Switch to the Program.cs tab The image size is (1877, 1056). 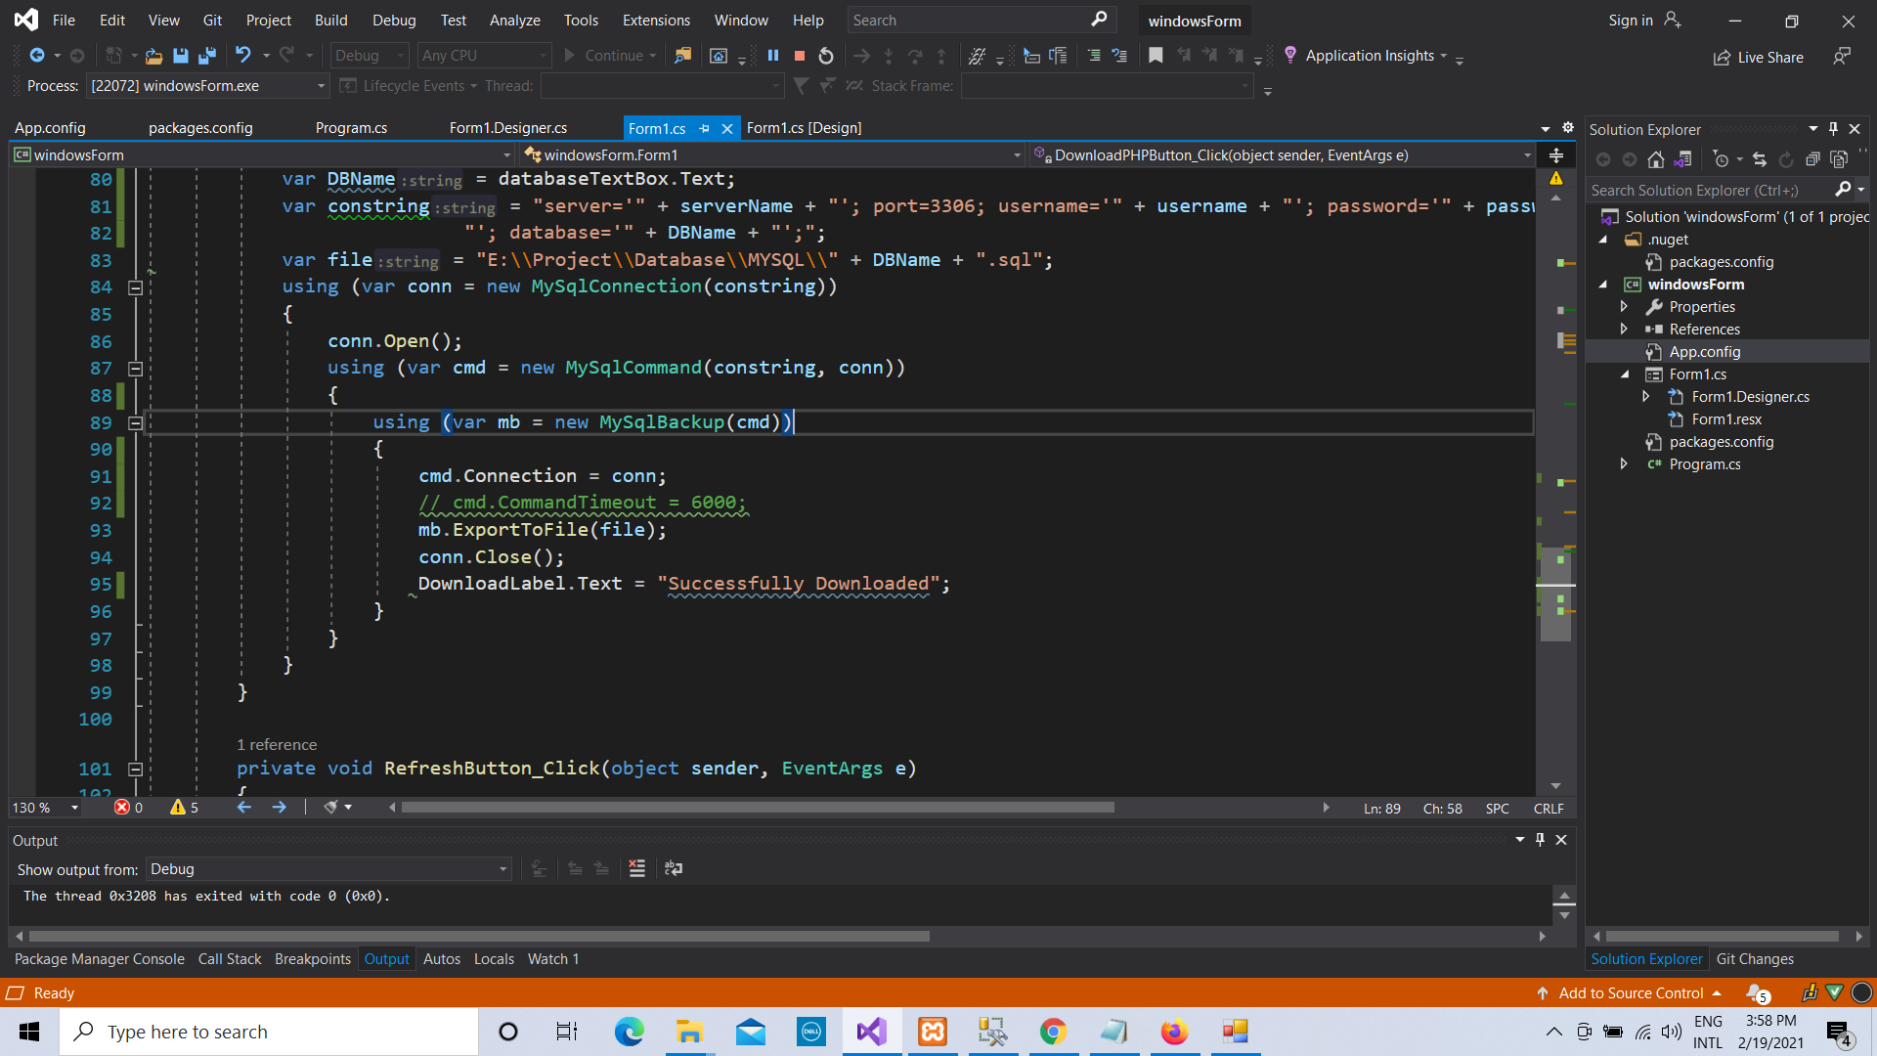click(351, 128)
